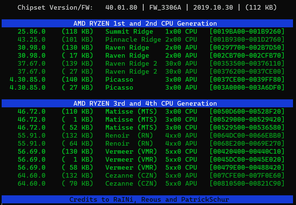Screen dimensions: 296x205
Task: Select address range [00420400-00440C10]
Action: click(247, 151)
